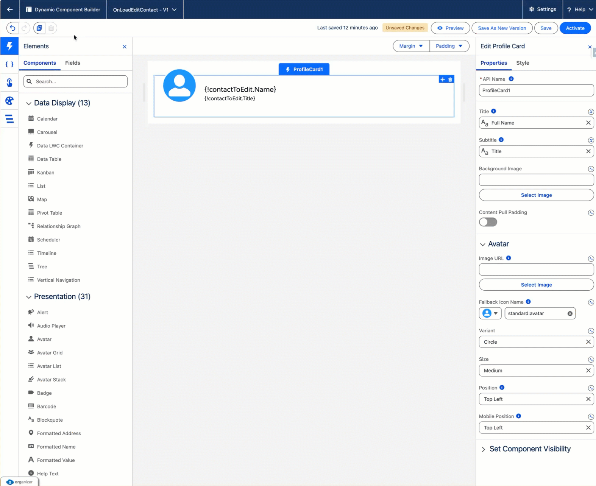Image resolution: width=596 pixels, height=486 pixels.
Task: Open the Padding dropdown
Action: click(449, 46)
